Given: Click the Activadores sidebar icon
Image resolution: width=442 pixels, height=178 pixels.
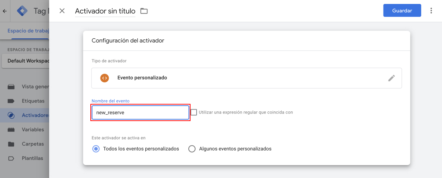Looking at the screenshot, I should (x=11, y=115).
